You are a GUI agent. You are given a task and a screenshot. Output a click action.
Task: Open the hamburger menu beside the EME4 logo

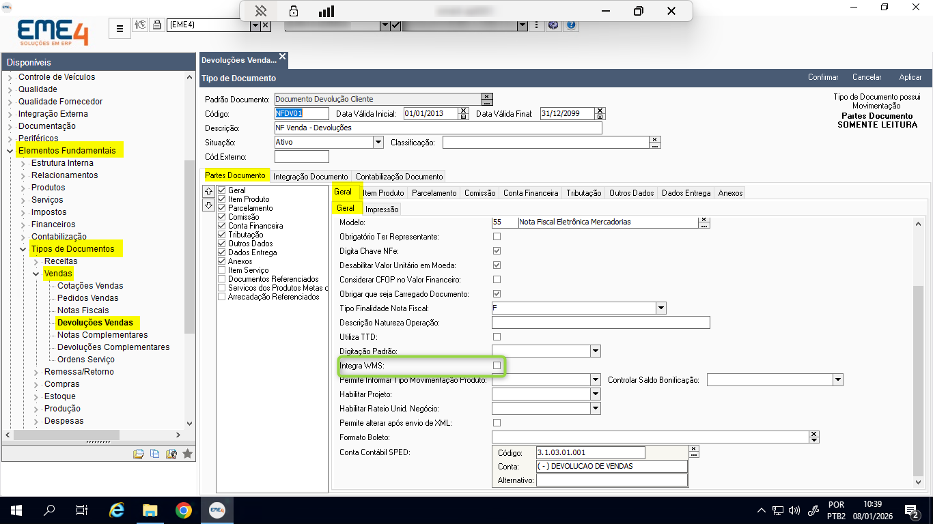(120, 28)
